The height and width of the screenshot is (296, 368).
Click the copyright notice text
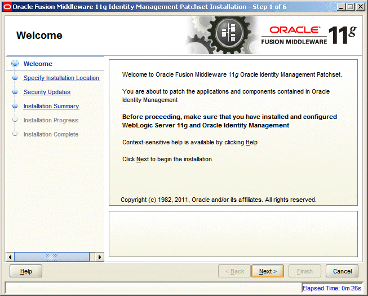(219, 200)
